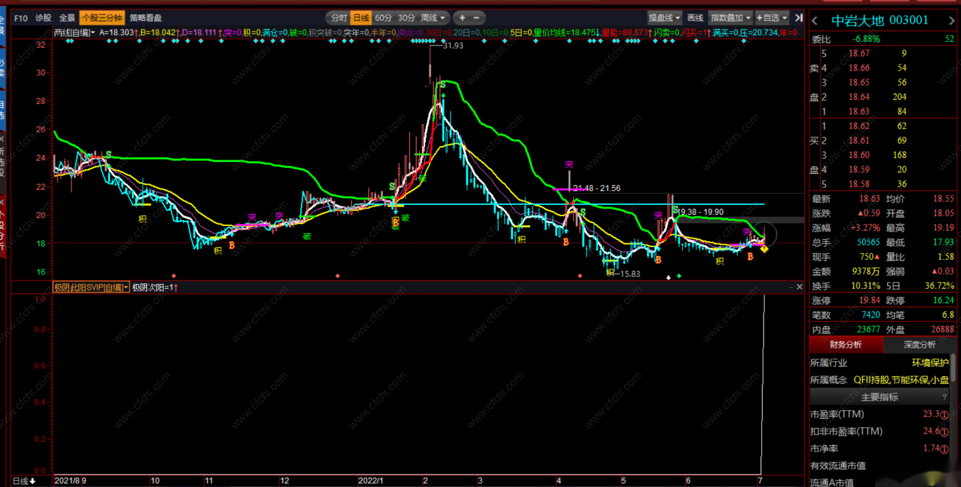Image resolution: width=961 pixels, height=487 pixels.
Task: Click the zoom in plus button
Action: click(x=462, y=18)
